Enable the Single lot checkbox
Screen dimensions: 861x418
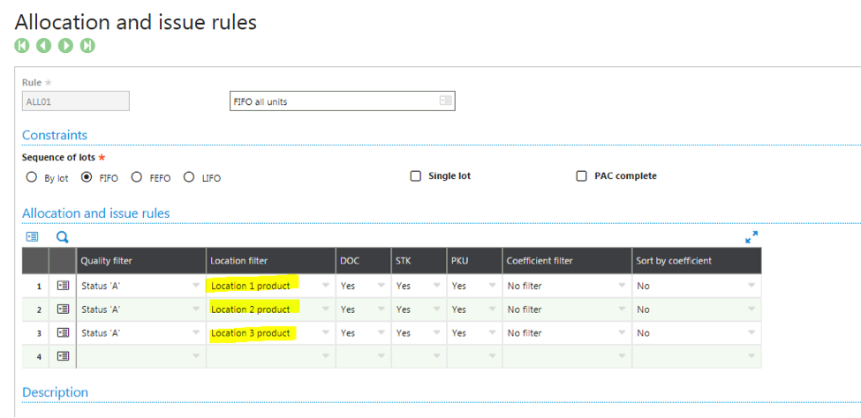[416, 176]
